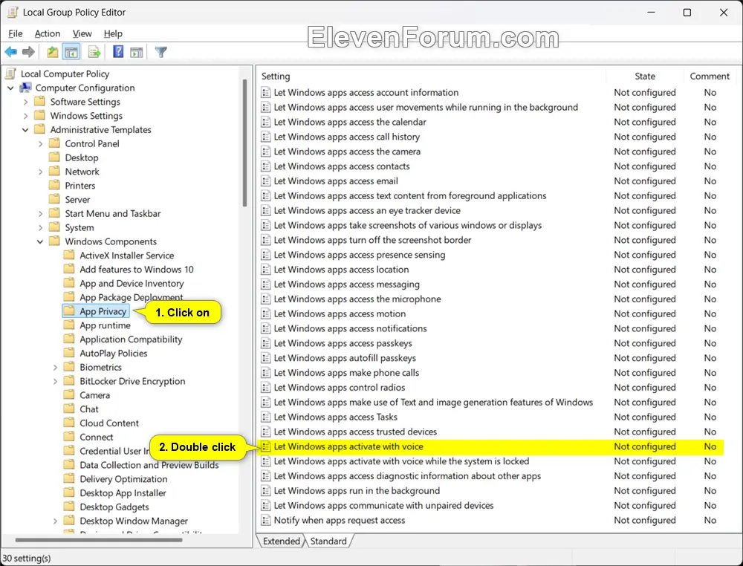743x566 pixels.
Task: Click the policy icon beside access location setting
Action: click(266, 270)
